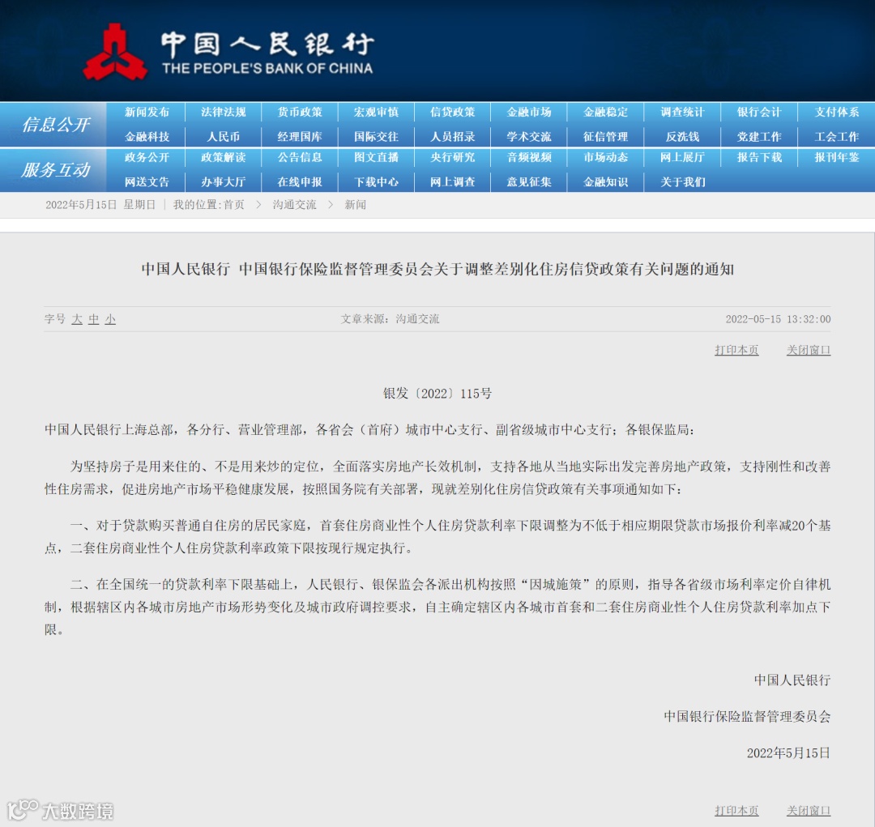Screen dimensions: 875x827
Task: Go to 金融科技 page
Action: point(147,137)
